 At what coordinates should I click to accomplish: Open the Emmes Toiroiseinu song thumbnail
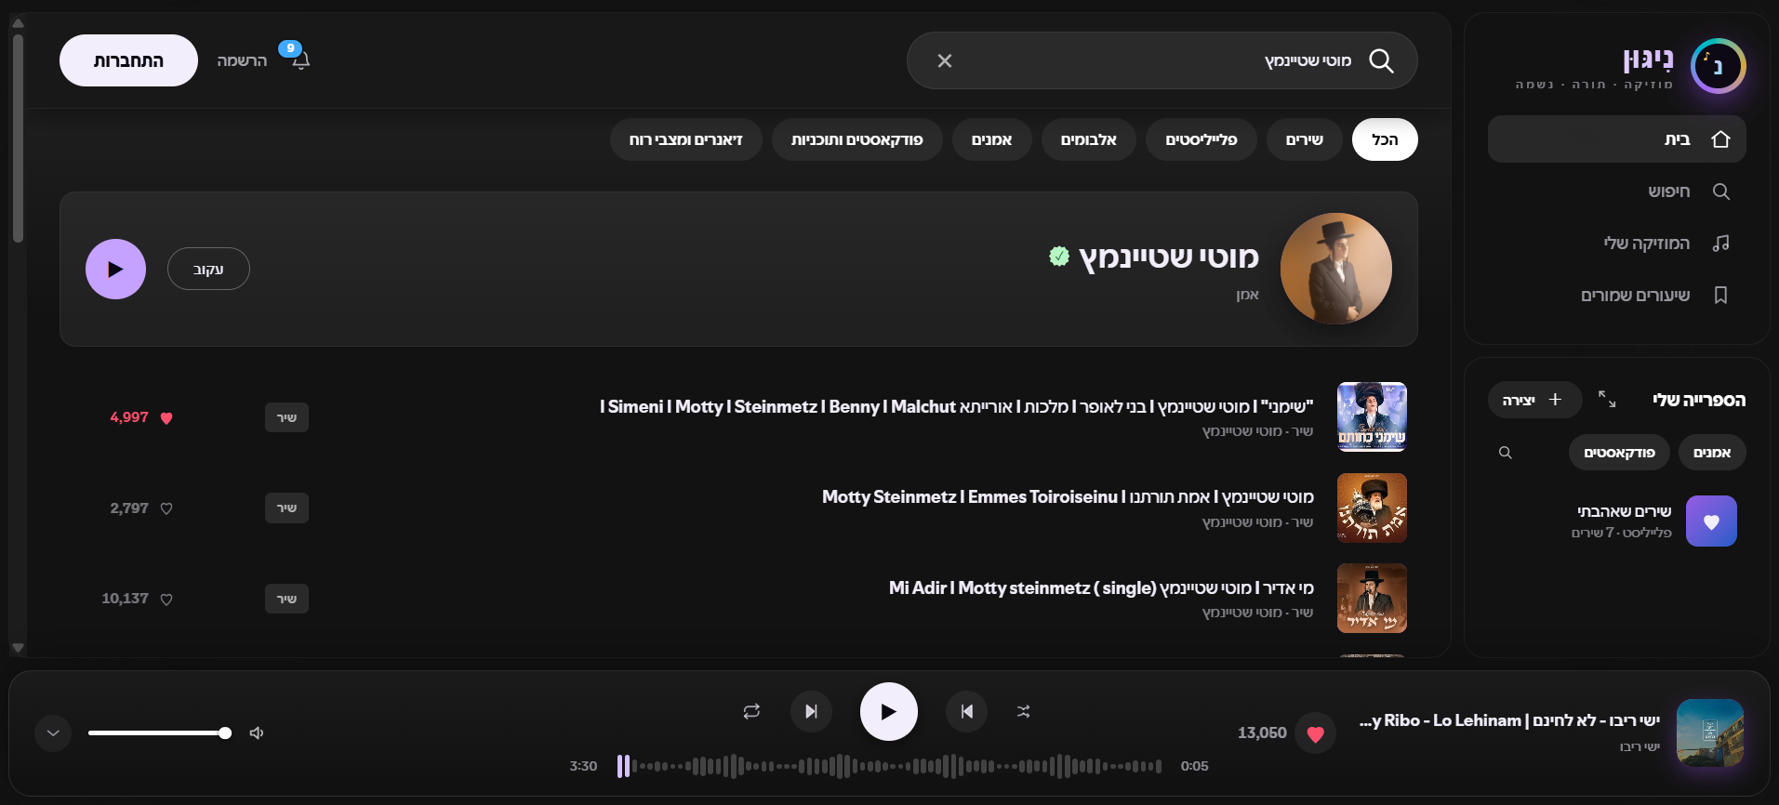pos(1372,508)
